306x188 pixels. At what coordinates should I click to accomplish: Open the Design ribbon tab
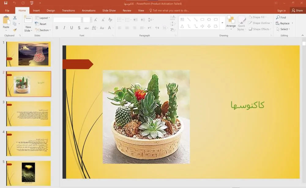(x=51, y=10)
